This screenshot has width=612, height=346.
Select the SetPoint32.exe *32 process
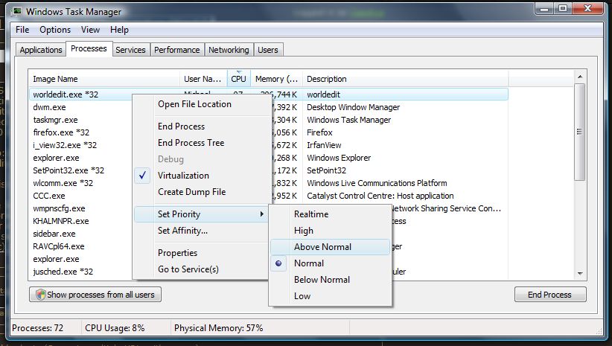[x=68, y=170]
